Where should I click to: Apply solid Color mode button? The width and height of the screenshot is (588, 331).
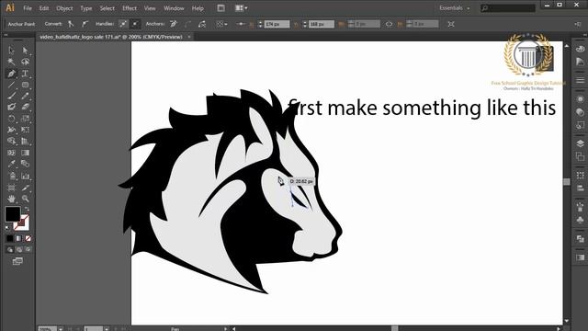(x=10, y=238)
